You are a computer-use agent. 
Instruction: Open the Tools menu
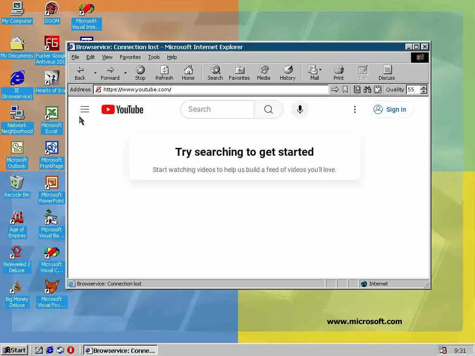[154, 57]
